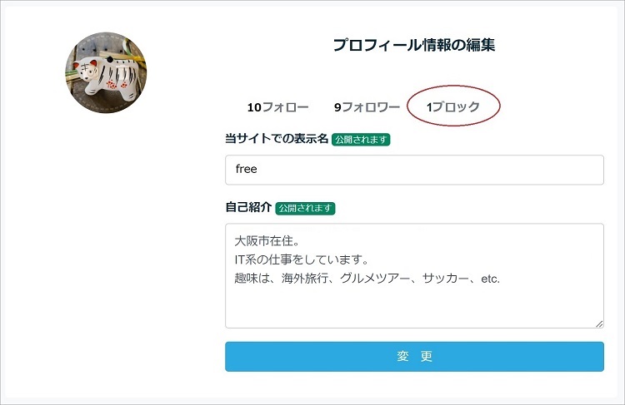Image resolution: width=625 pixels, height=405 pixels.
Task: Click the tiger figurine profile avatar
Action: (x=106, y=73)
